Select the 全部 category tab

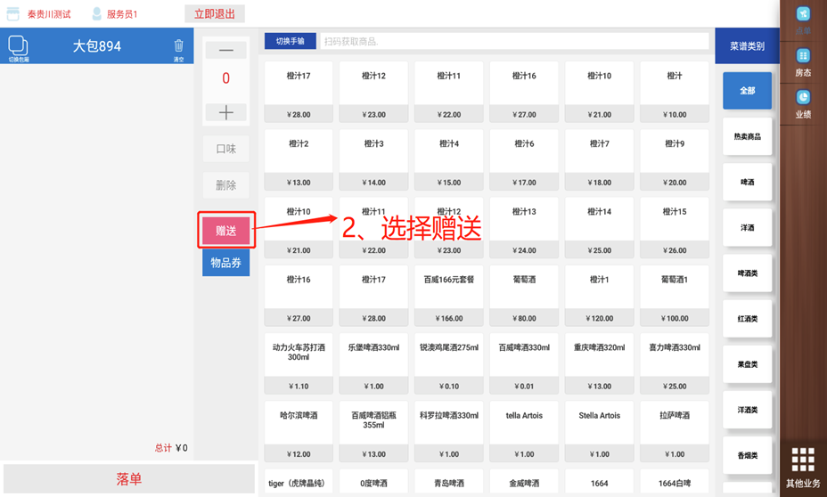747,91
